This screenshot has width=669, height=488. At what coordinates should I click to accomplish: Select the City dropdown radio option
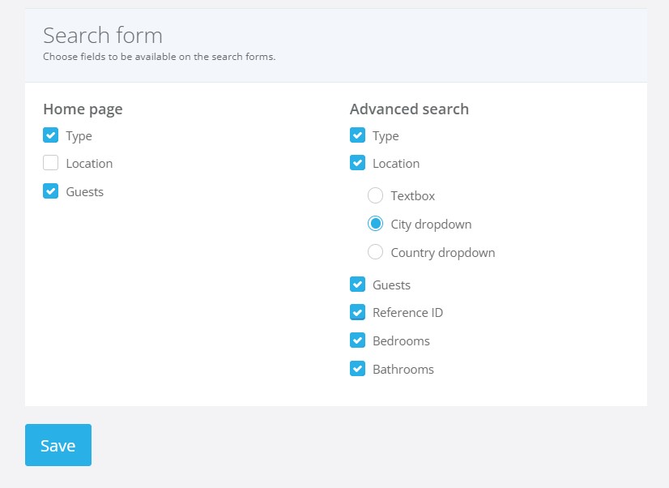coord(375,224)
